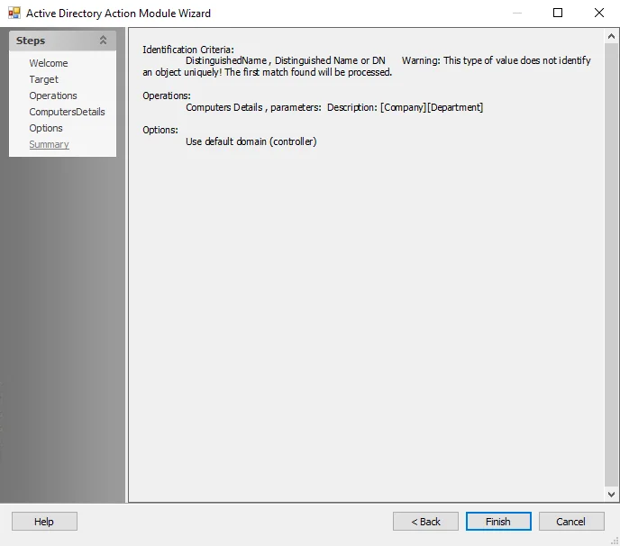Screen dimensions: 620x546
Task: Select the Operations step
Action: (53, 96)
